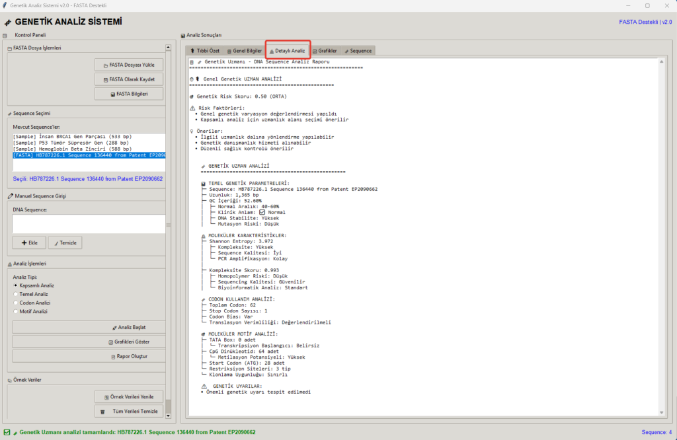The image size is (677, 440).
Task: Open FASTA Bilgileri
Action: point(129,94)
